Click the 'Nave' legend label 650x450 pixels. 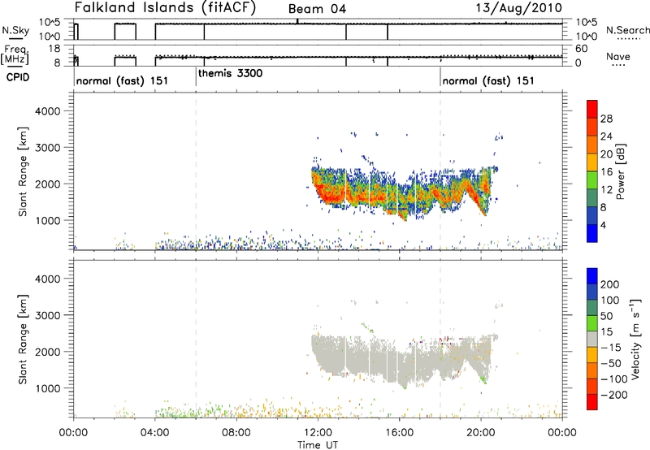(x=618, y=56)
